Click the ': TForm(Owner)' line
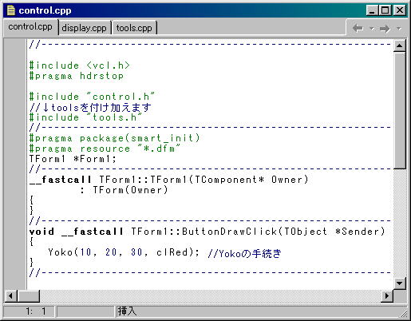The width and height of the screenshot is (411, 321). pos(124,190)
